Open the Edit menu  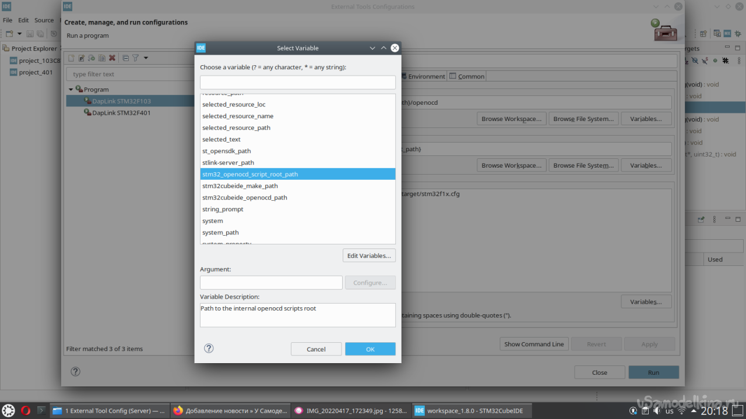[x=23, y=20]
